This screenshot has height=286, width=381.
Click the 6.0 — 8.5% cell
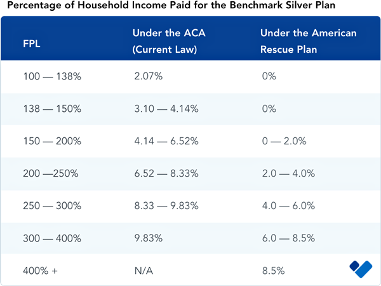[x=288, y=238]
